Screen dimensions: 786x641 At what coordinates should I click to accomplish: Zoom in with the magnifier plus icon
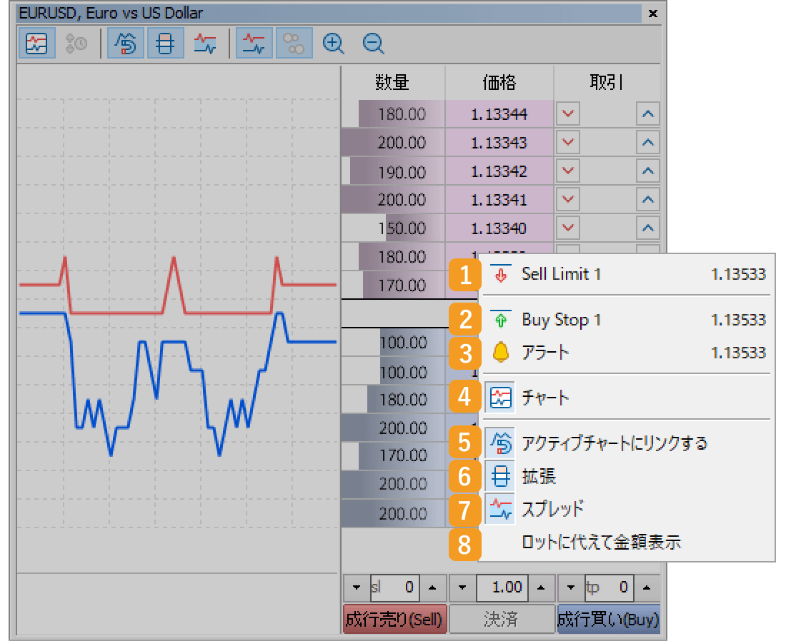point(334,43)
